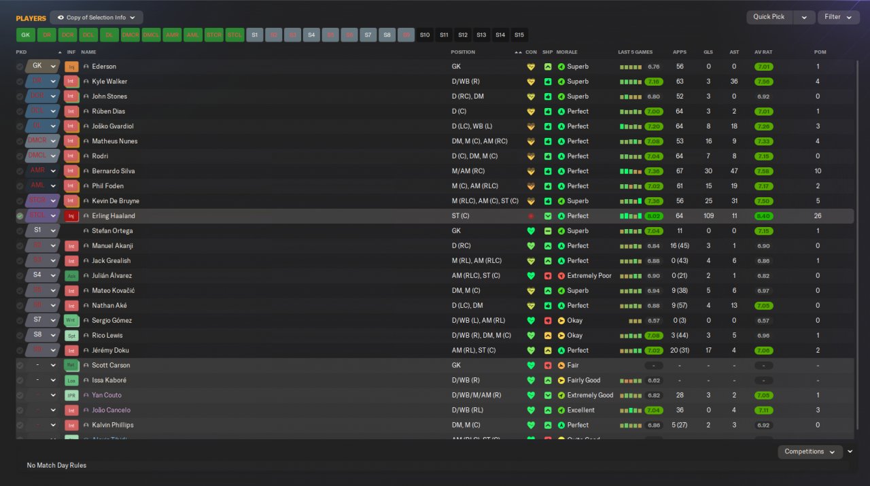Click Rico Lewis's yellow sharpness icon
The width and height of the screenshot is (870, 486).
coord(548,336)
